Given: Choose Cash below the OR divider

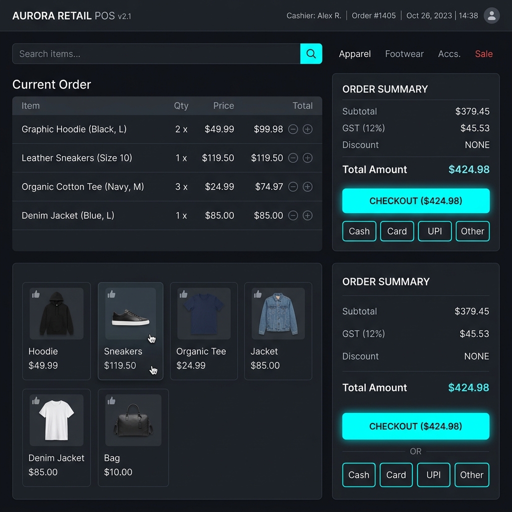Looking at the screenshot, I should pyautogui.click(x=359, y=475).
